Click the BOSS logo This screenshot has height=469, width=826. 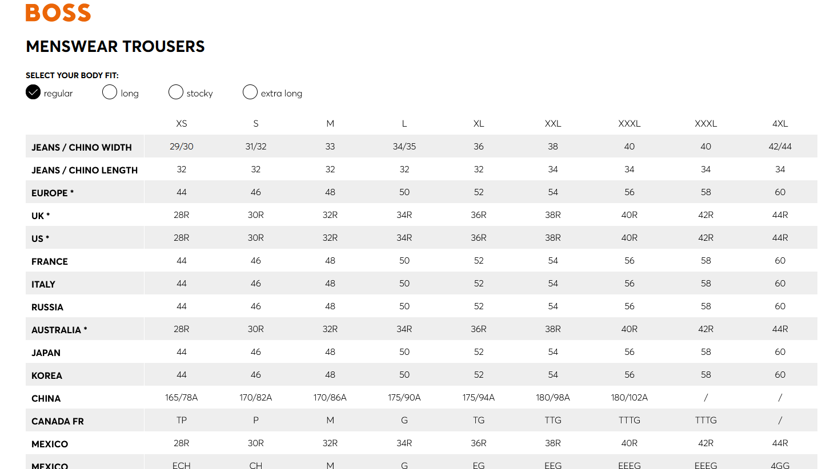58,13
